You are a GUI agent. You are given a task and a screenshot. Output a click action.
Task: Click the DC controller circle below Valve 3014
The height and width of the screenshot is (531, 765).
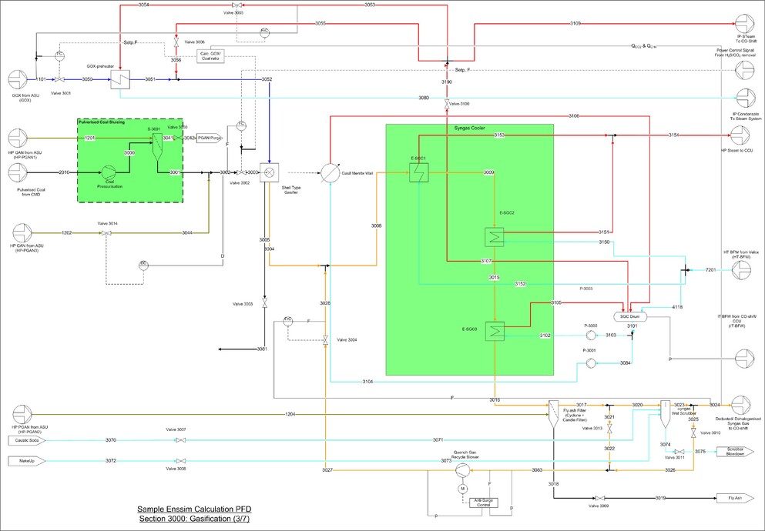click(x=143, y=265)
